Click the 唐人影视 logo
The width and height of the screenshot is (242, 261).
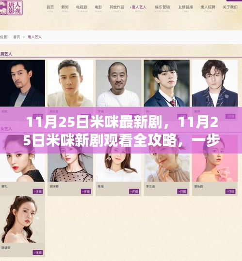[11, 8]
